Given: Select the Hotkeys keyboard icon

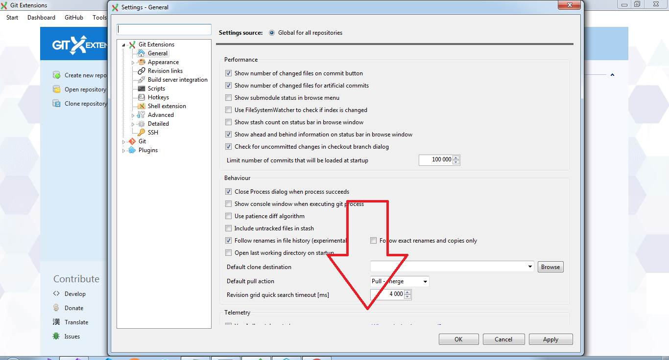Looking at the screenshot, I should click(x=141, y=97).
